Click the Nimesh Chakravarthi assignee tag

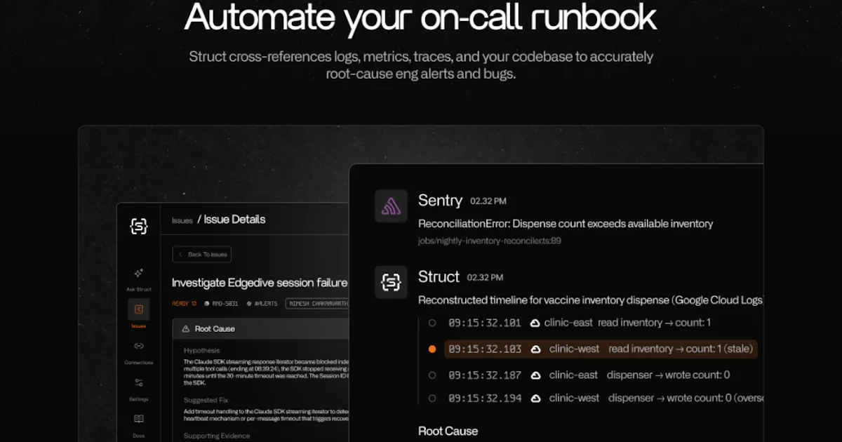pos(317,304)
